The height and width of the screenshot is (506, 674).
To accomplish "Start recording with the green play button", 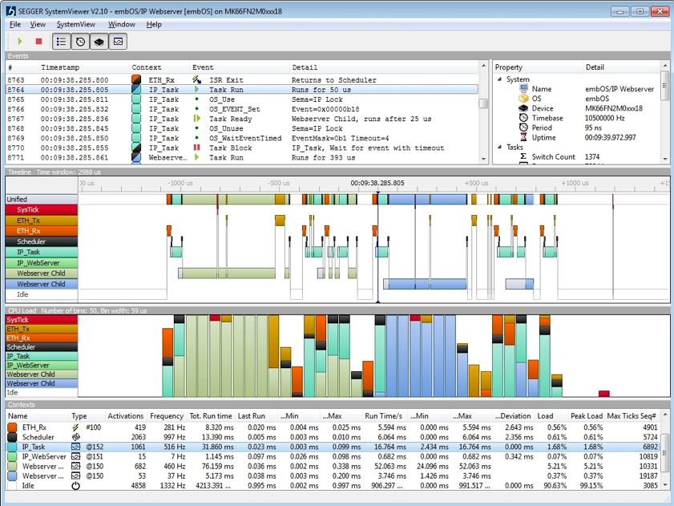I will [20, 41].
